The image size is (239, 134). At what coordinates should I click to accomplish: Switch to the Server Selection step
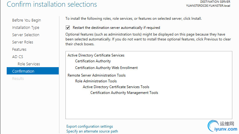26,35
